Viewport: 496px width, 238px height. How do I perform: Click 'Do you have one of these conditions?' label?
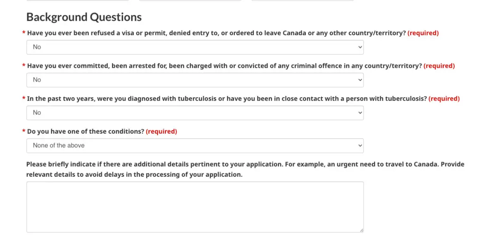point(86,131)
